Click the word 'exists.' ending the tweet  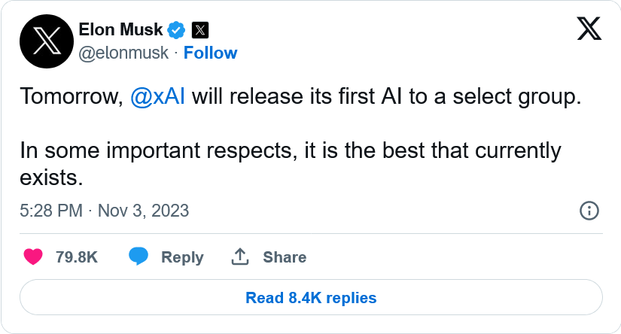click(x=50, y=178)
